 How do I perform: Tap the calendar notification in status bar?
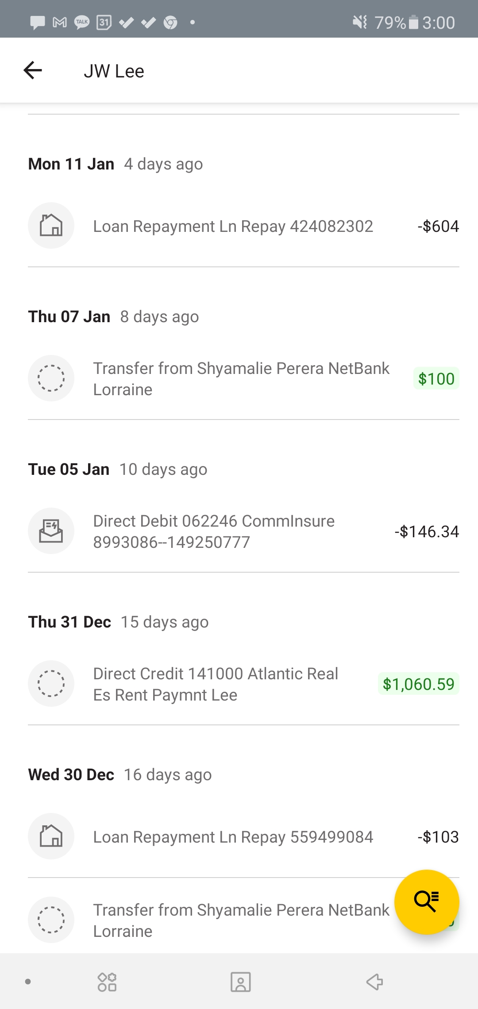pos(104,22)
